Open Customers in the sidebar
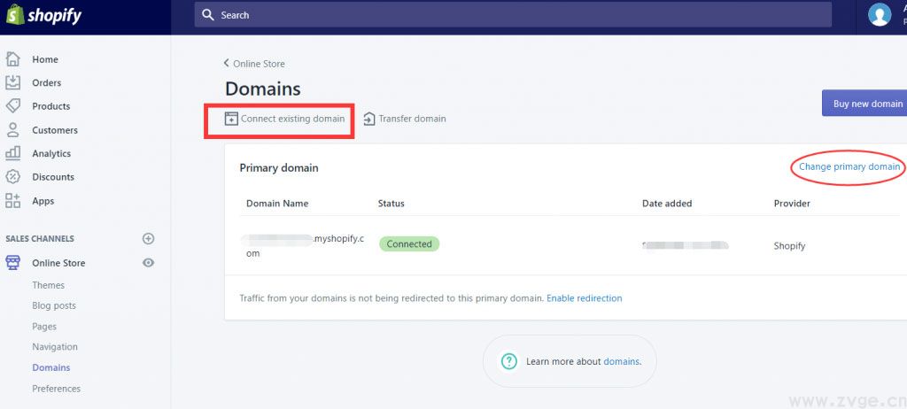907x409 pixels. (x=55, y=130)
